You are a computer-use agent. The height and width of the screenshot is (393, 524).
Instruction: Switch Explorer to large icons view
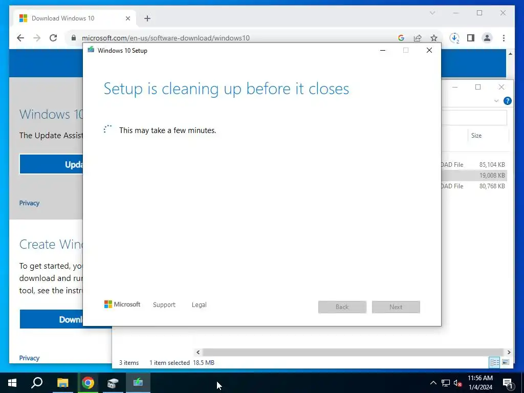click(x=506, y=362)
